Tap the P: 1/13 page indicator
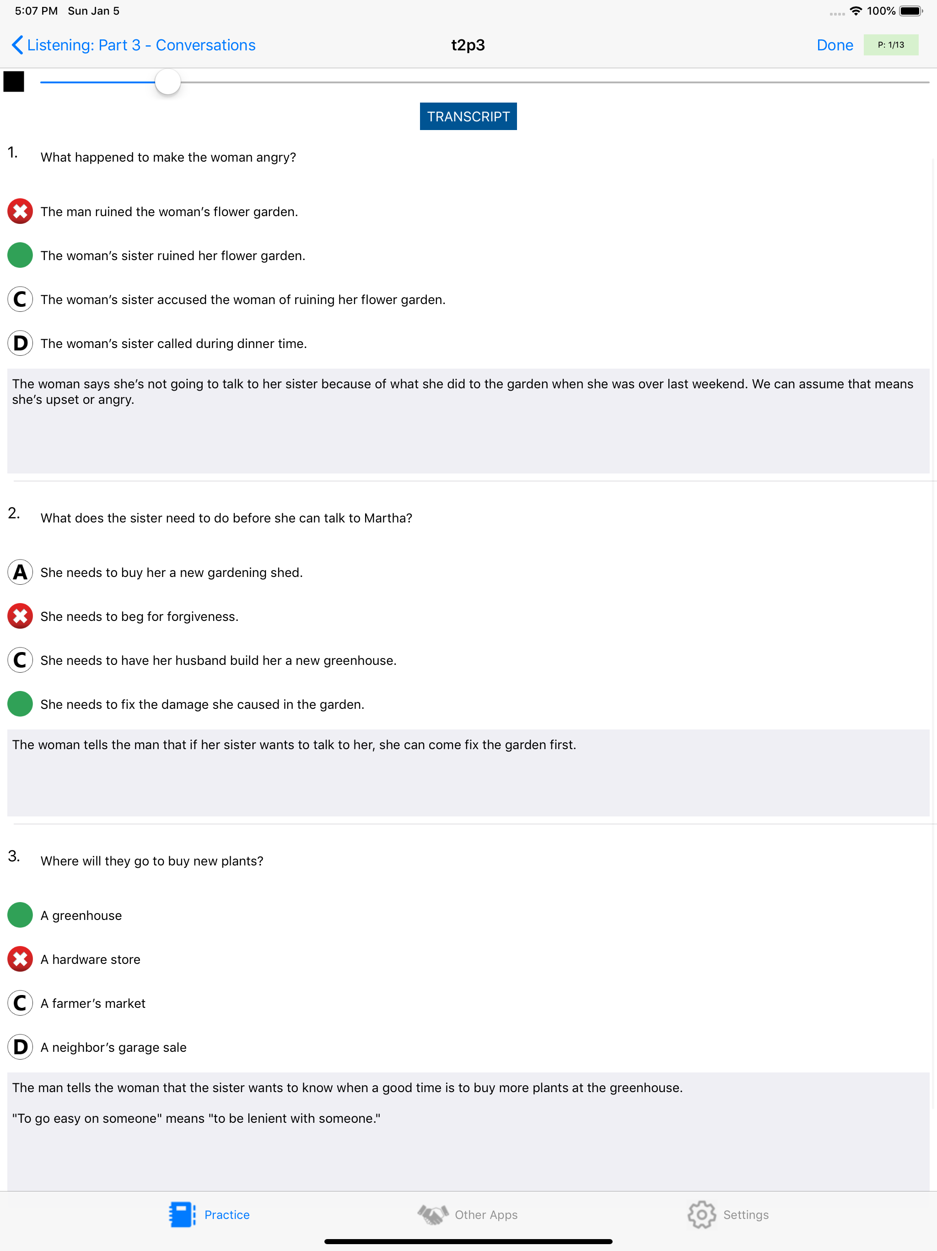Image resolution: width=937 pixels, height=1251 pixels. tap(890, 45)
